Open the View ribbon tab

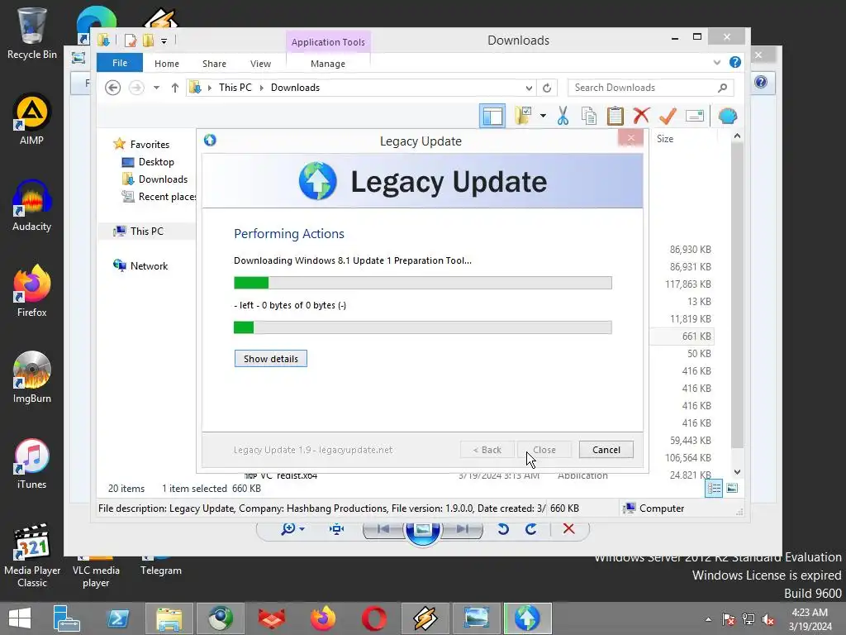260,64
